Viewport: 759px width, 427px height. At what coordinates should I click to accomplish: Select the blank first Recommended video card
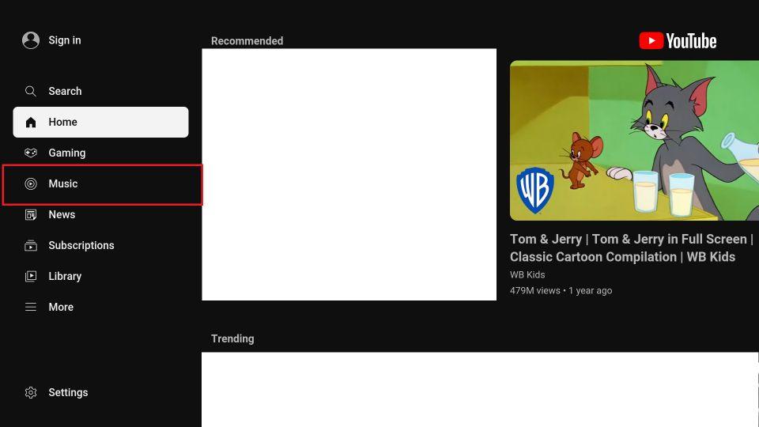tap(349, 174)
